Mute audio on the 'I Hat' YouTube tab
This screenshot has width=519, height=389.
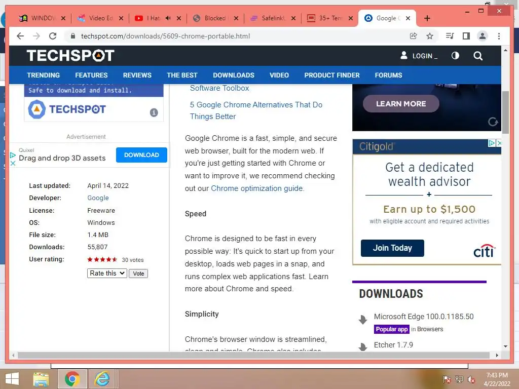point(168,18)
